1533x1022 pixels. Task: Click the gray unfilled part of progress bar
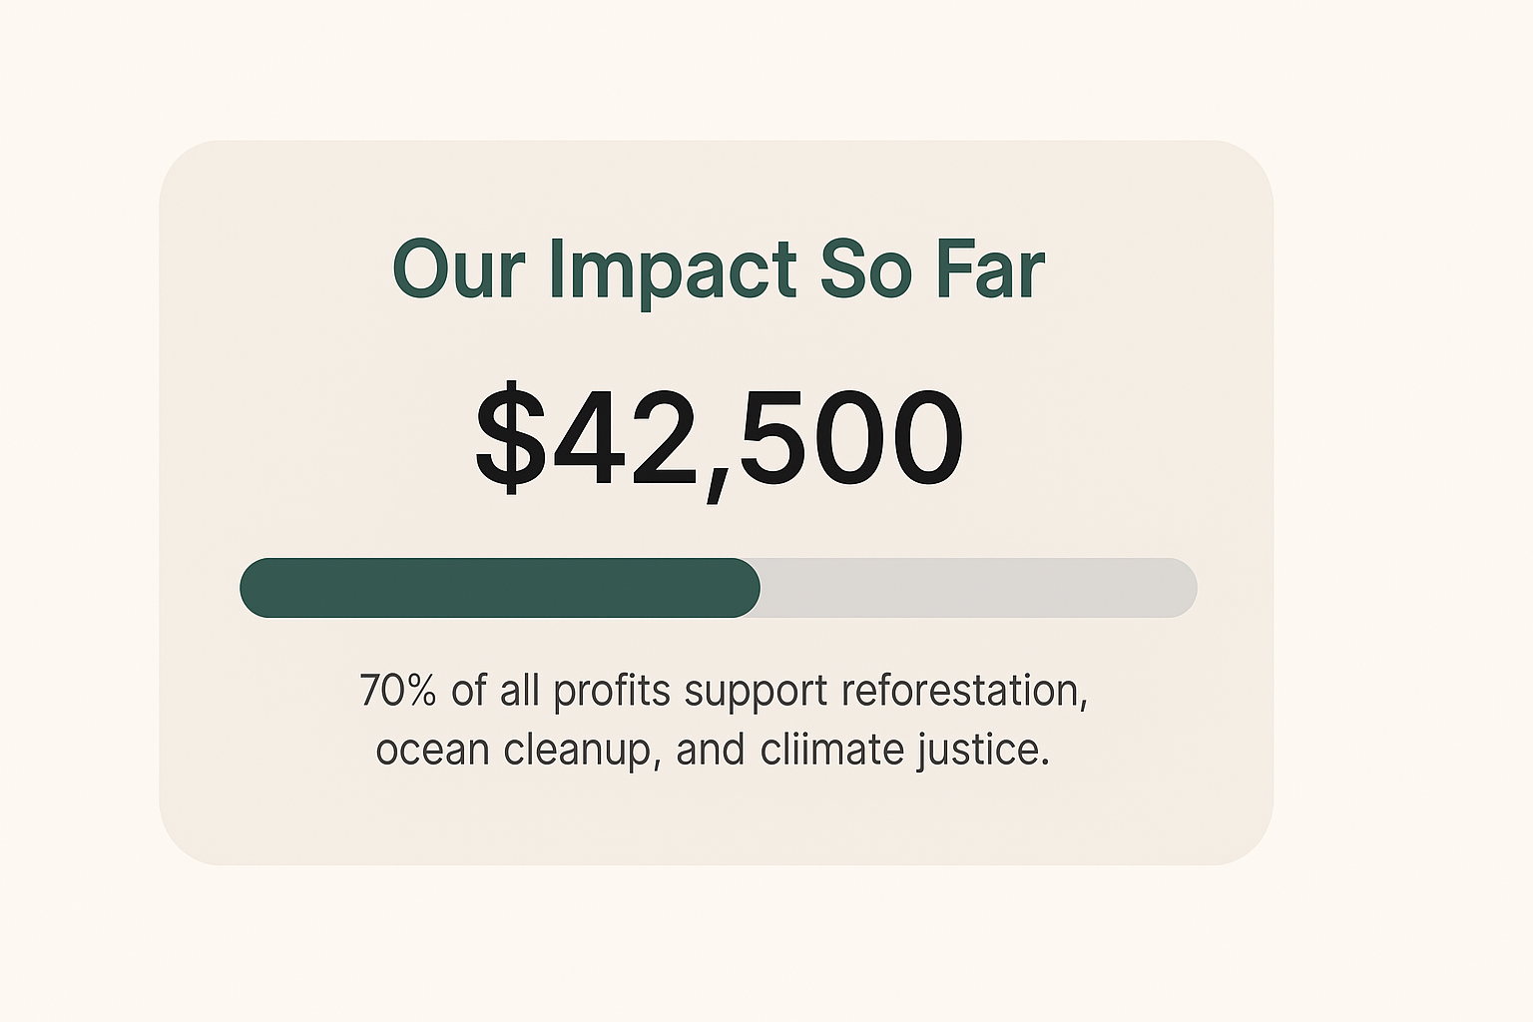978,588
